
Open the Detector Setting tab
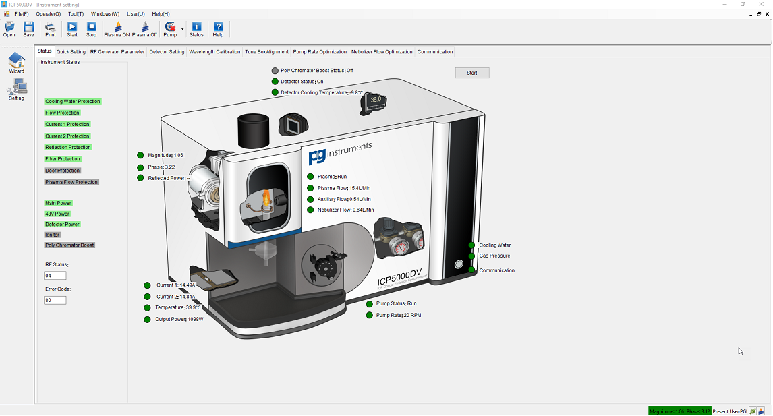(x=167, y=52)
